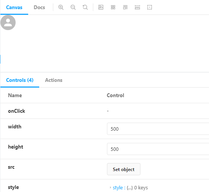Viewport: 209px width, 192px height.
Task: Reset zoom with the circular arrow magnifier icon
Action: click(x=85, y=7)
